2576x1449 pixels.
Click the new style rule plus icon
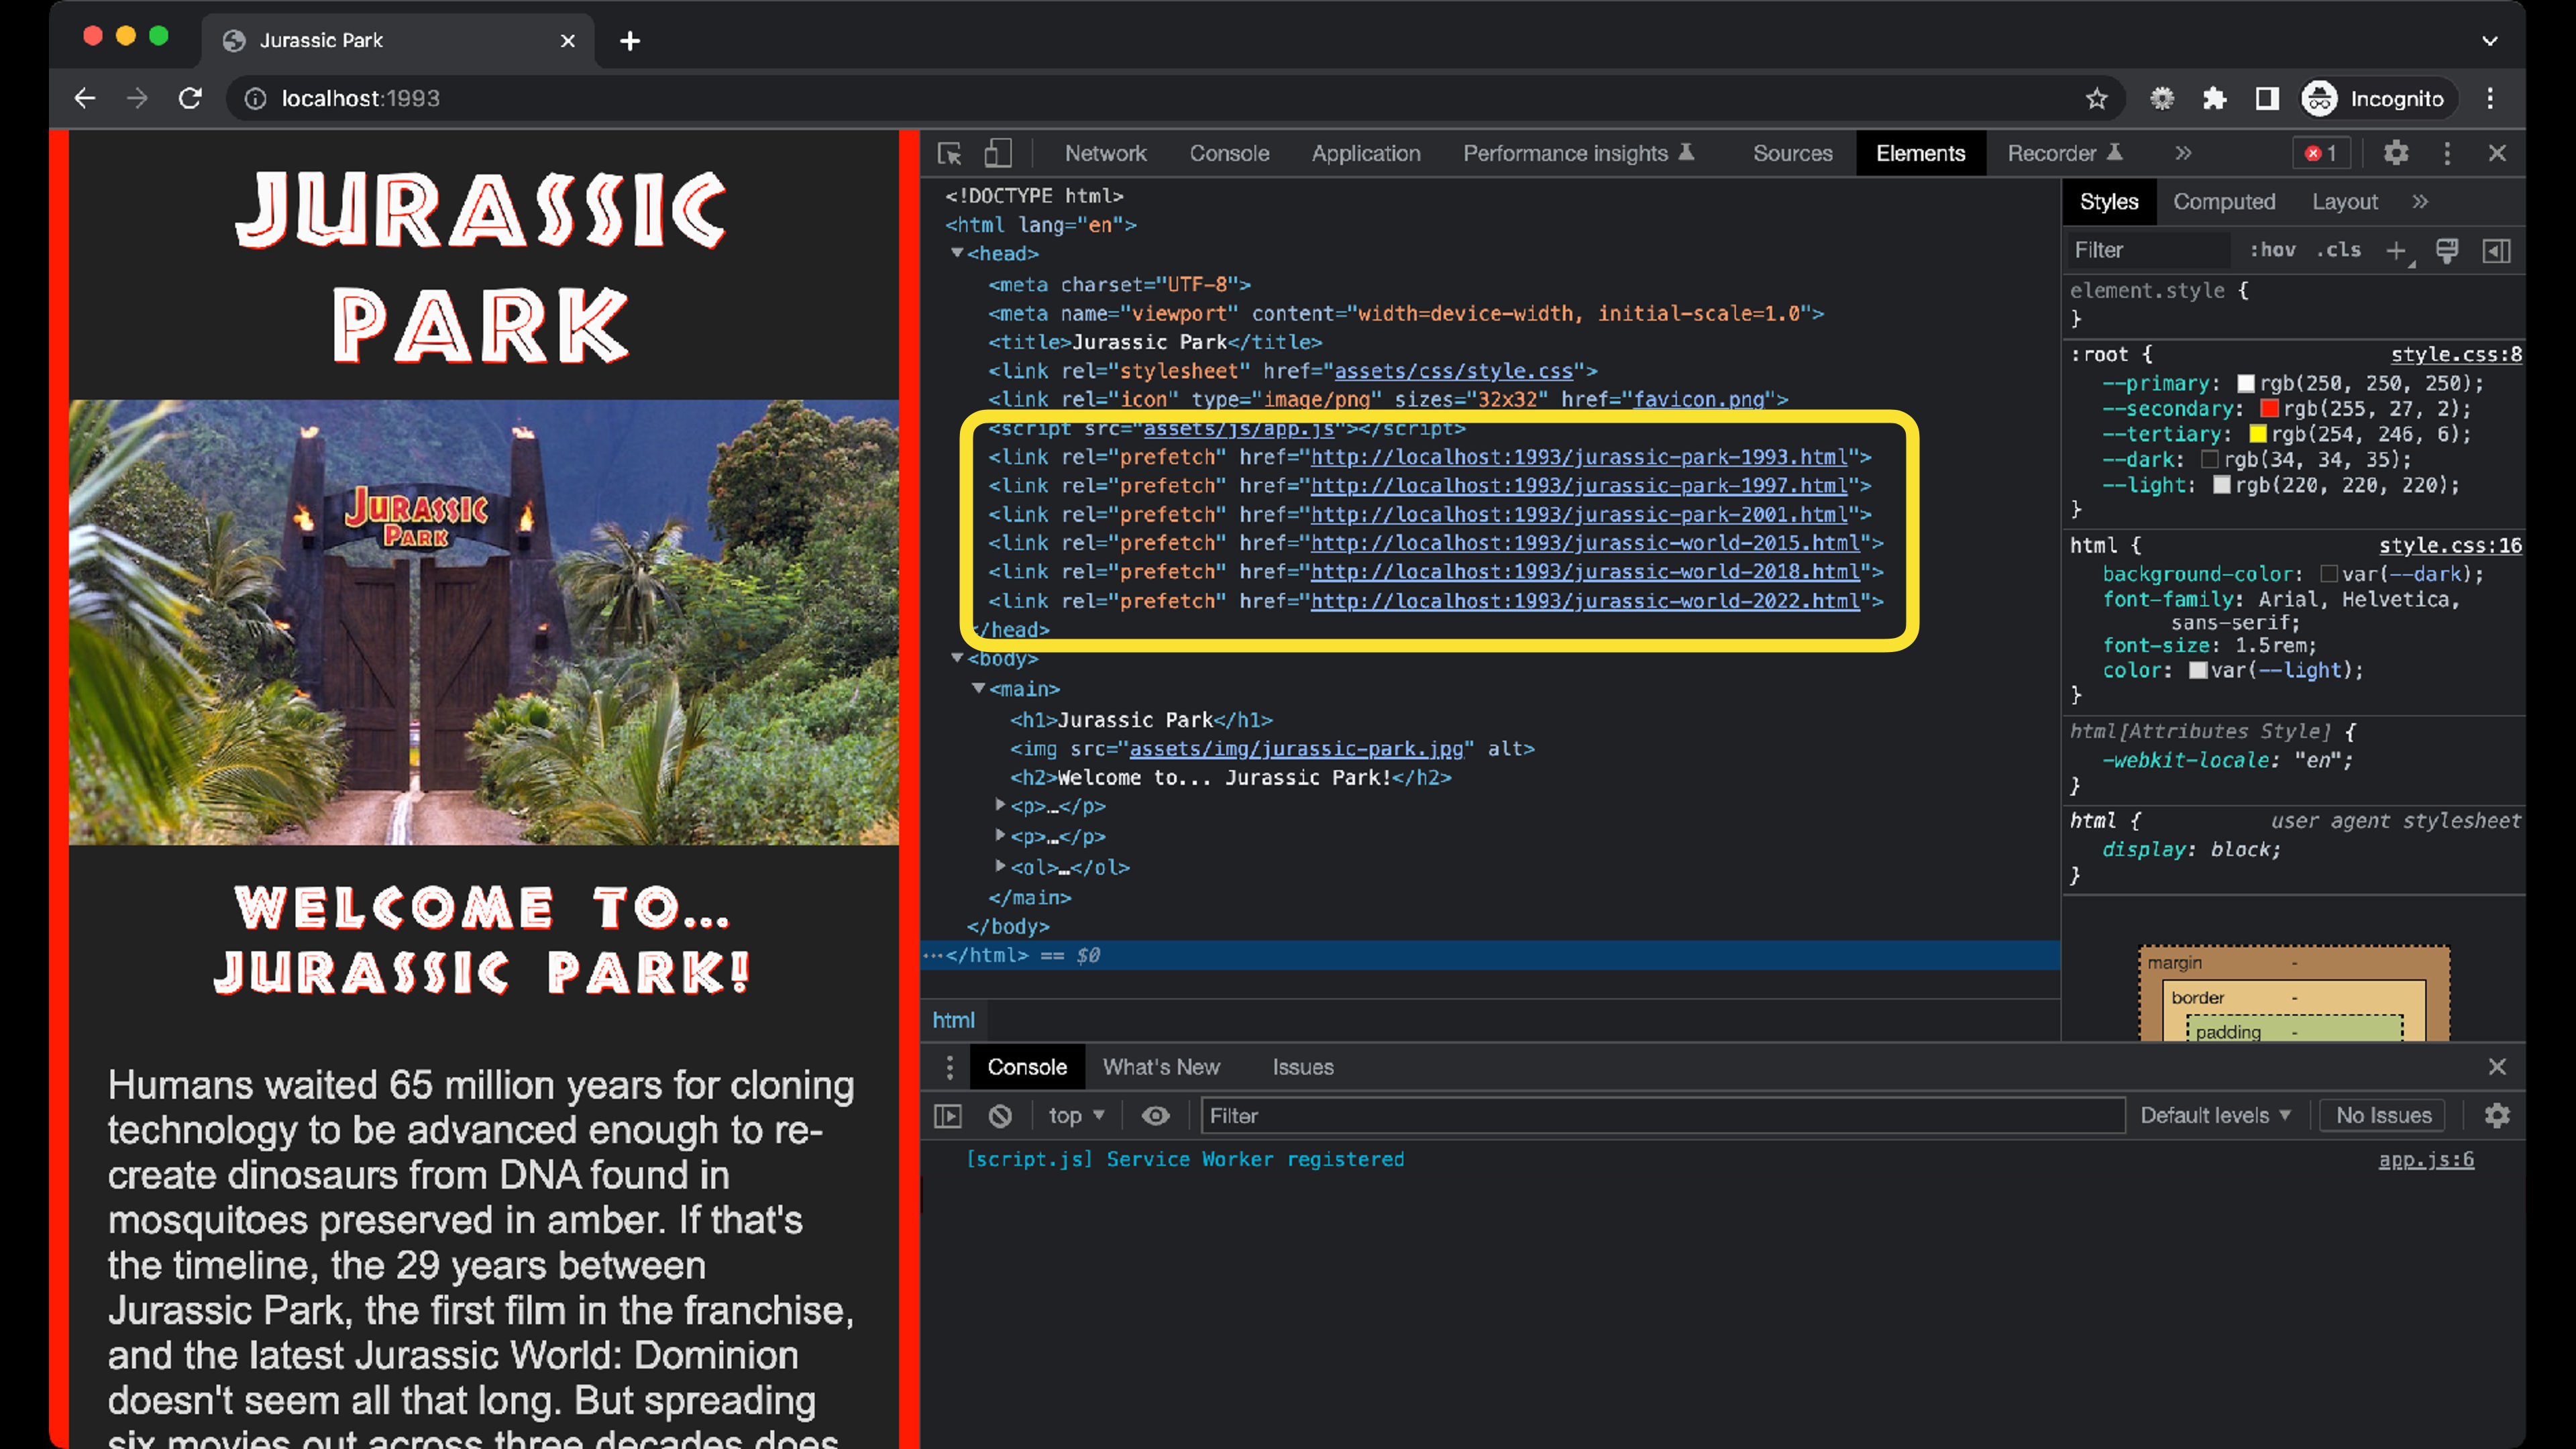click(x=2395, y=250)
